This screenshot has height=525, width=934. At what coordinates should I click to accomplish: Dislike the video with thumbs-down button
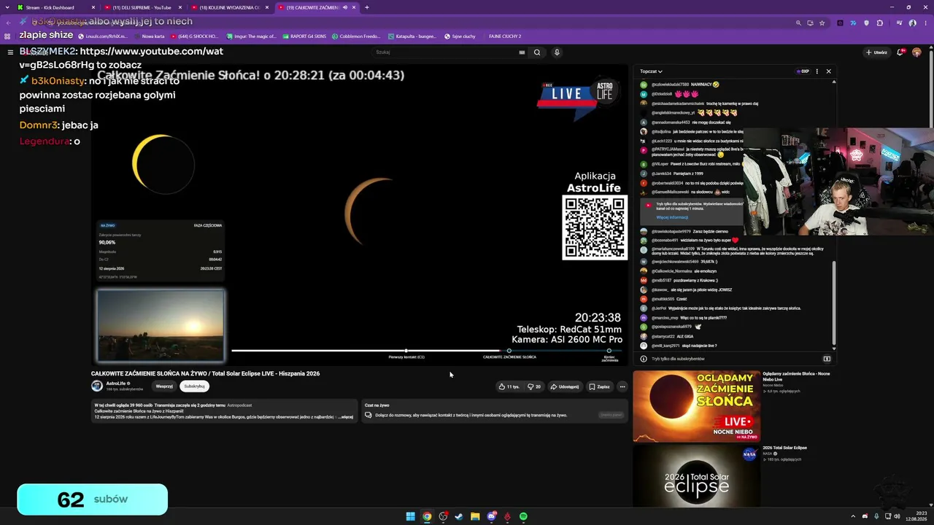point(535,386)
